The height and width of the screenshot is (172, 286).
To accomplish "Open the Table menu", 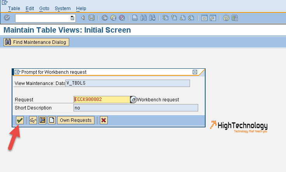I will (x=14, y=9).
